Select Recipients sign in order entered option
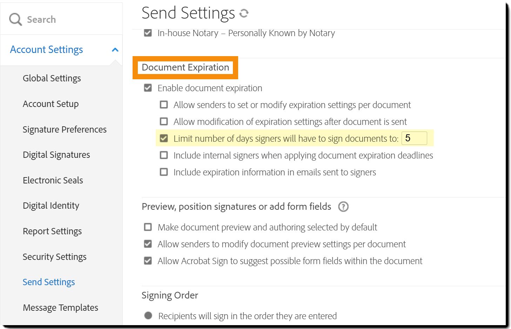The image size is (511, 329). click(148, 316)
